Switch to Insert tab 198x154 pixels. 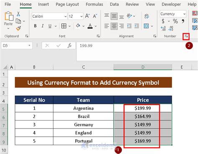pyautogui.click(x=43, y=4)
